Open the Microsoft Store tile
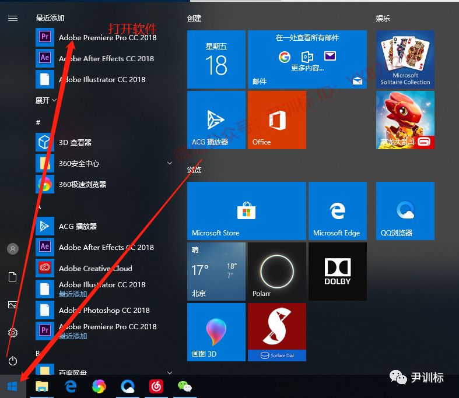 tap(247, 211)
